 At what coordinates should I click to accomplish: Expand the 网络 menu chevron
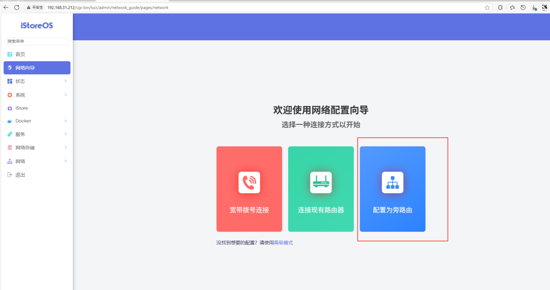point(66,161)
